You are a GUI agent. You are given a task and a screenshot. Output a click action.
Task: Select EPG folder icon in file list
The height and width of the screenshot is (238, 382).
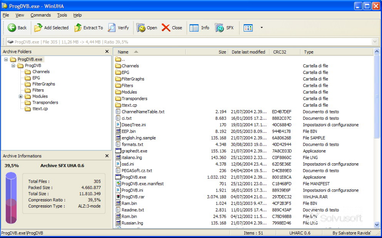pyautogui.click(x=118, y=72)
